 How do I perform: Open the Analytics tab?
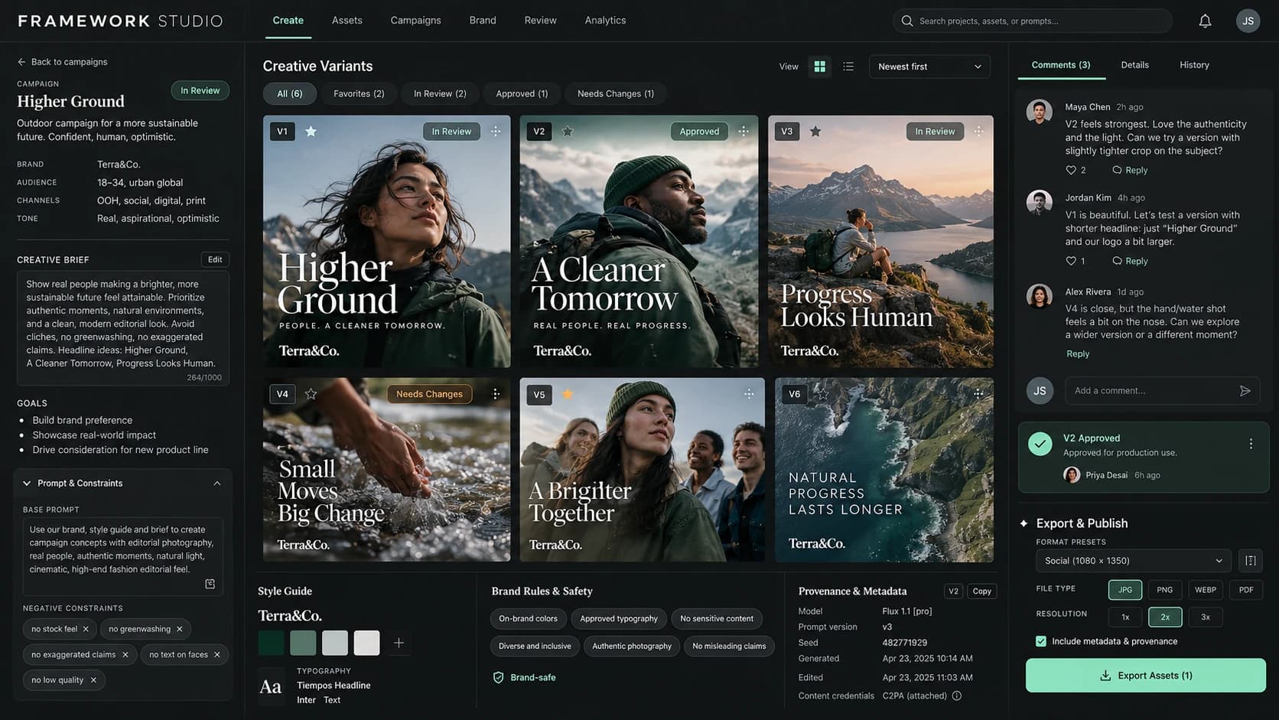coord(605,21)
